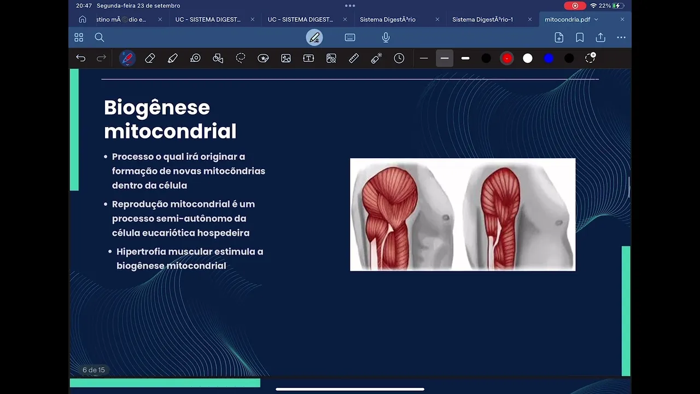Switch to the second 'UC - SISTEMA DIGEST...' tab
Screen dimensions: 700x394
(300, 19)
